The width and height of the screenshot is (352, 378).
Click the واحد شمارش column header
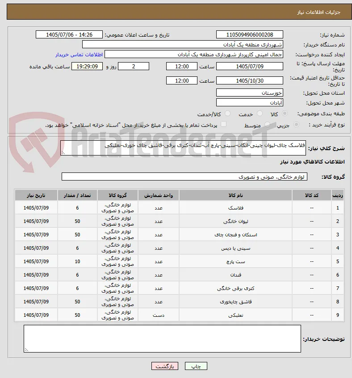click(159, 195)
